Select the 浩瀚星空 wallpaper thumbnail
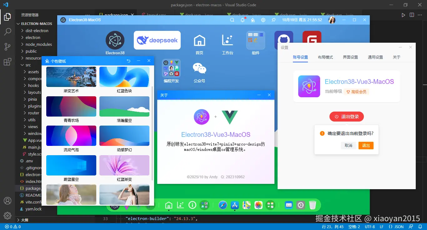Screen dimensions: 427x230 pos(124,106)
